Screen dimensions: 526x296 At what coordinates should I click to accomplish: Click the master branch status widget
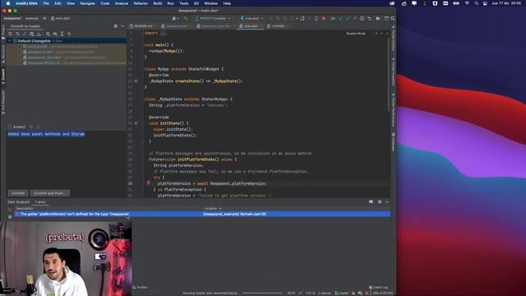(342, 294)
